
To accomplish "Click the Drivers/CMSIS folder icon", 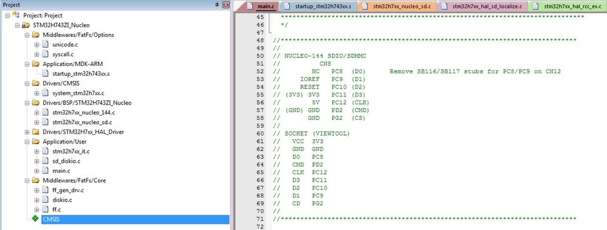I will pos(36,83).
